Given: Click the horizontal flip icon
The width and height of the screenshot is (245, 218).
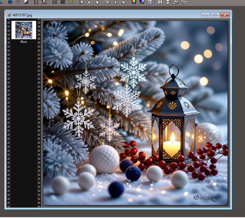Looking at the screenshot, I should pos(160,2).
